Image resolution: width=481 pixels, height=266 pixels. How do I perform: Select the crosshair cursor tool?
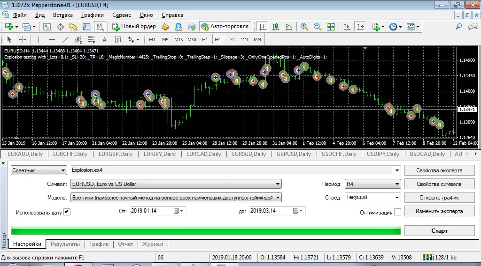pos(22,40)
